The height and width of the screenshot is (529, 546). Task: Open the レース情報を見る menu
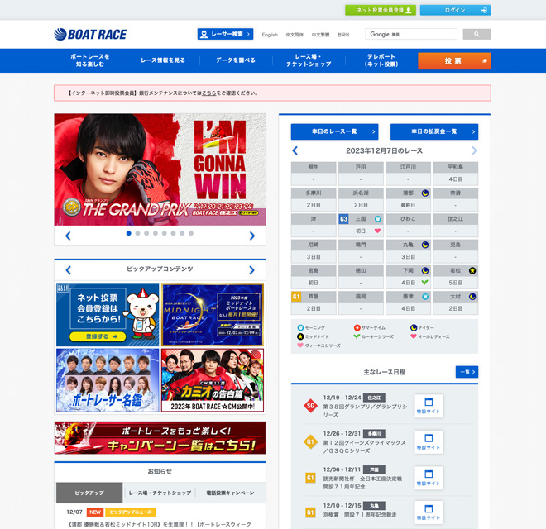[163, 60]
